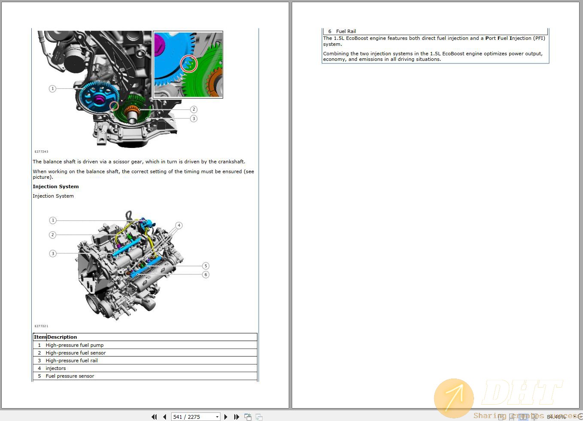Click the grayed next view navigation icon

click(259, 417)
